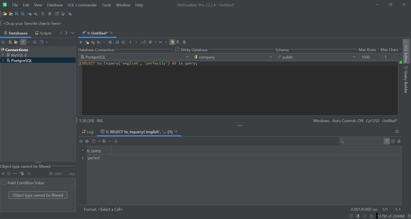Check the Field checkbox in the filter table

4,183
